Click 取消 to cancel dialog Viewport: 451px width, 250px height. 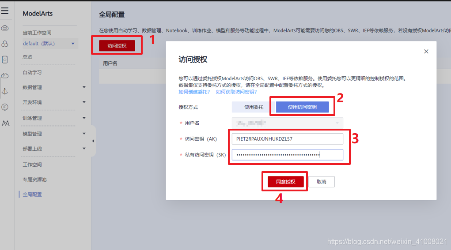pos(321,182)
